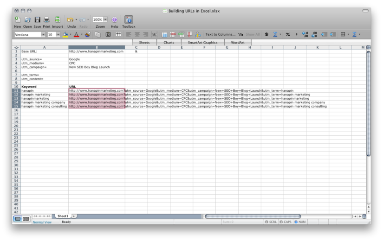
Task: Select the hanapin marketing company keyword cell
Action: 45,102
